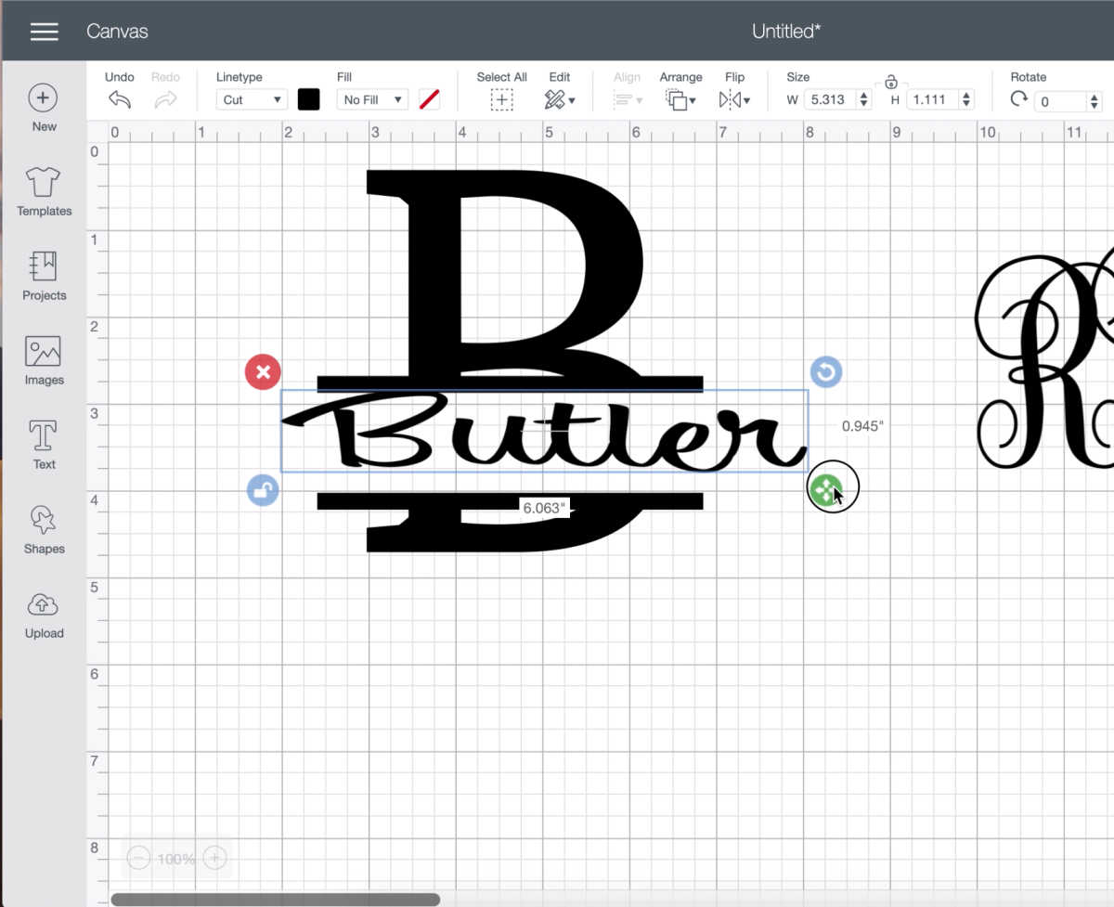Viewport: 1114px width, 907px height.
Task: Open the Images library
Action: pyautogui.click(x=44, y=352)
